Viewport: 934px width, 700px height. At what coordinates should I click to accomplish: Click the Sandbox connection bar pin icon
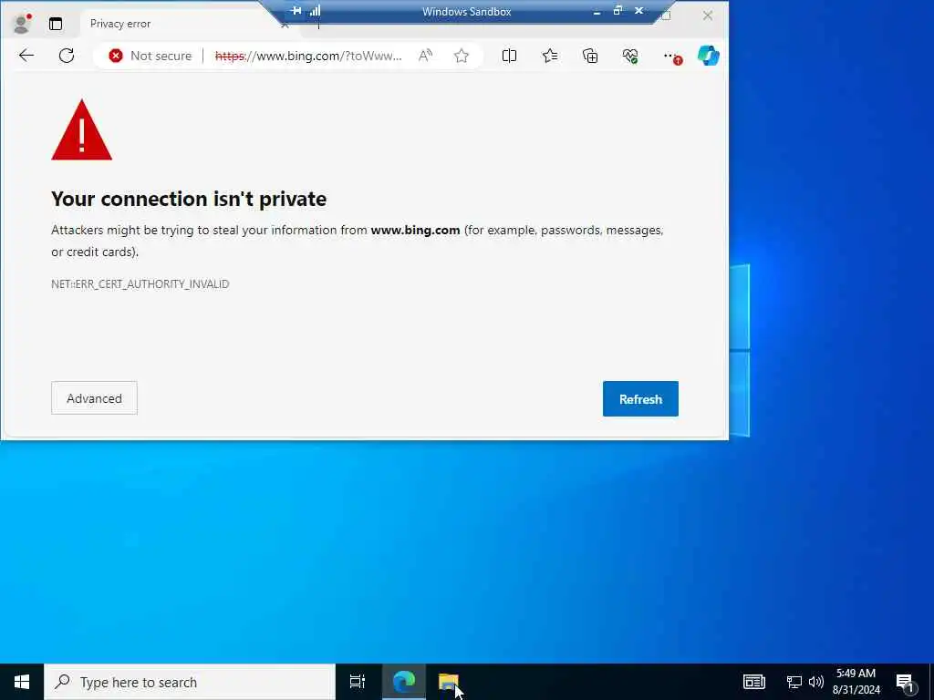click(x=296, y=11)
